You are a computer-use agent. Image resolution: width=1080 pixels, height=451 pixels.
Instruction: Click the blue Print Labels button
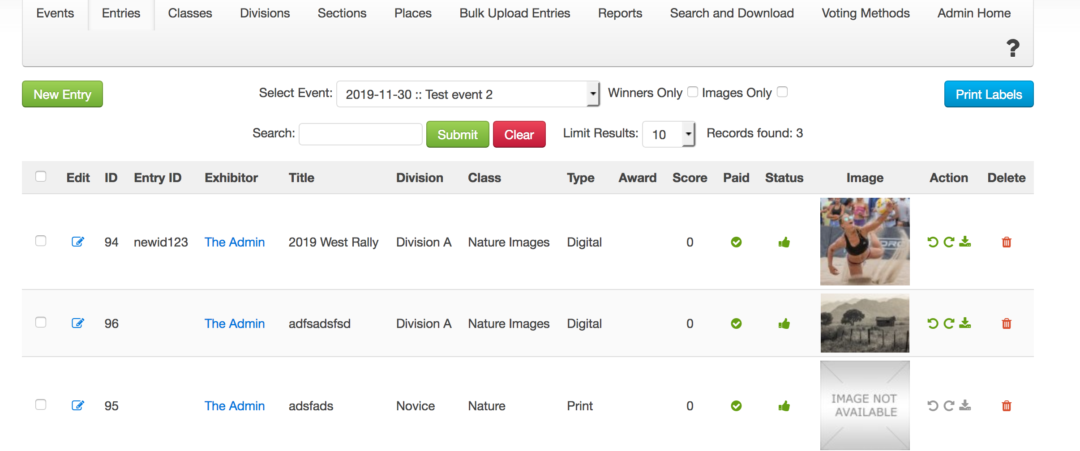pos(989,94)
